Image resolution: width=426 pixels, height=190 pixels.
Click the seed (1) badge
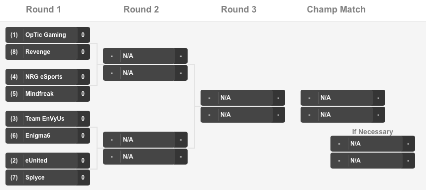pyautogui.click(x=14, y=35)
